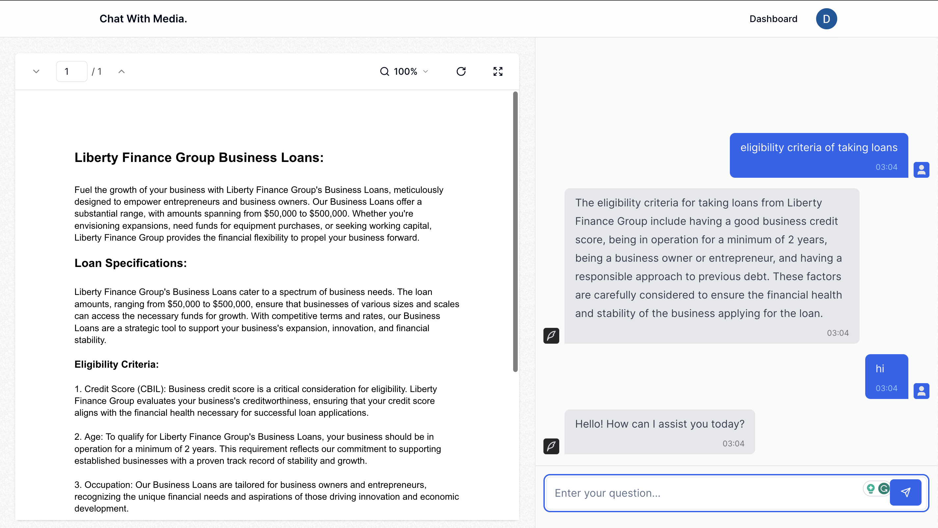
Task: Click the '2. Age:' paragraph in document
Action: 258,448
